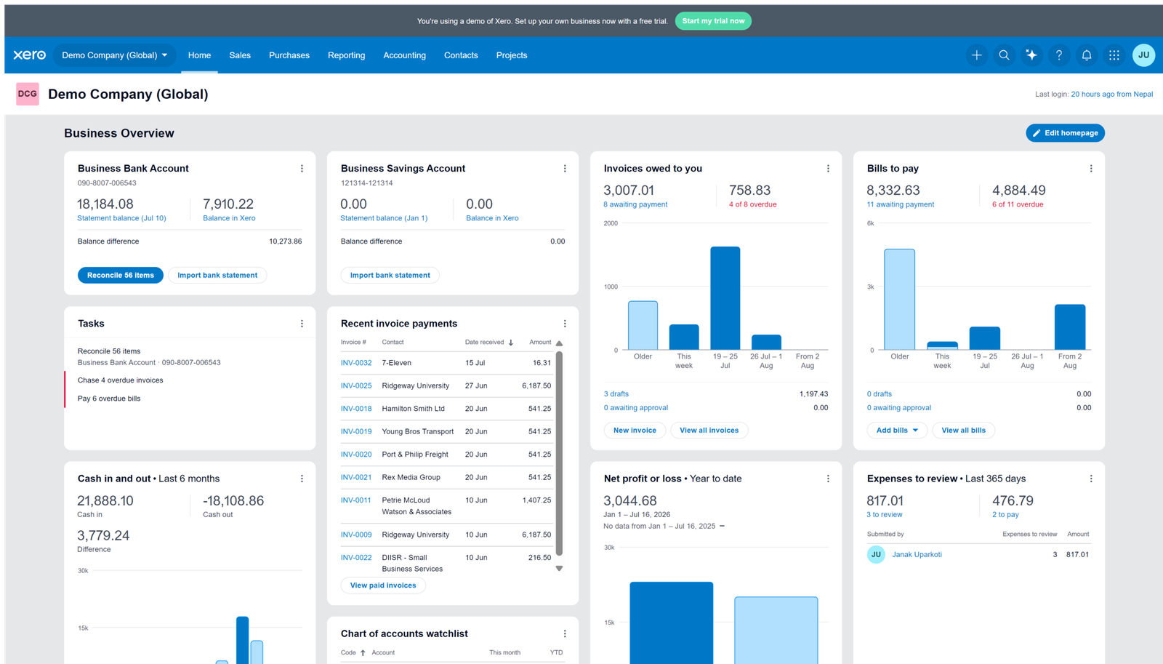
Task: Click Chase 4 overdue invoices task
Action: coord(121,380)
